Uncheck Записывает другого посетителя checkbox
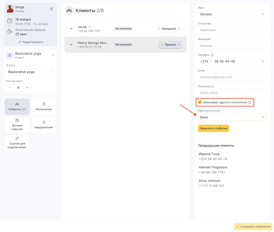274x232 pixels. coord(200,102)
